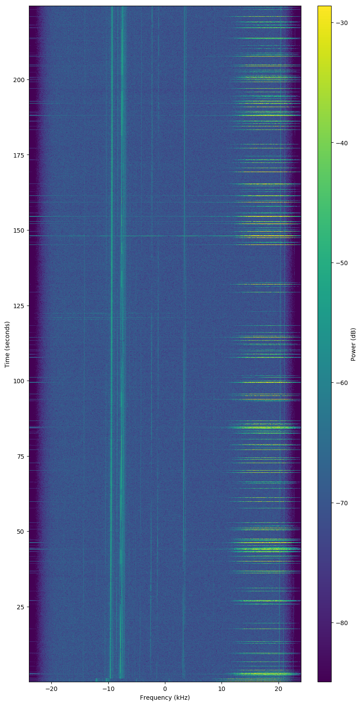Click the dark purple bottom of the colorbar

click(324, 678)
